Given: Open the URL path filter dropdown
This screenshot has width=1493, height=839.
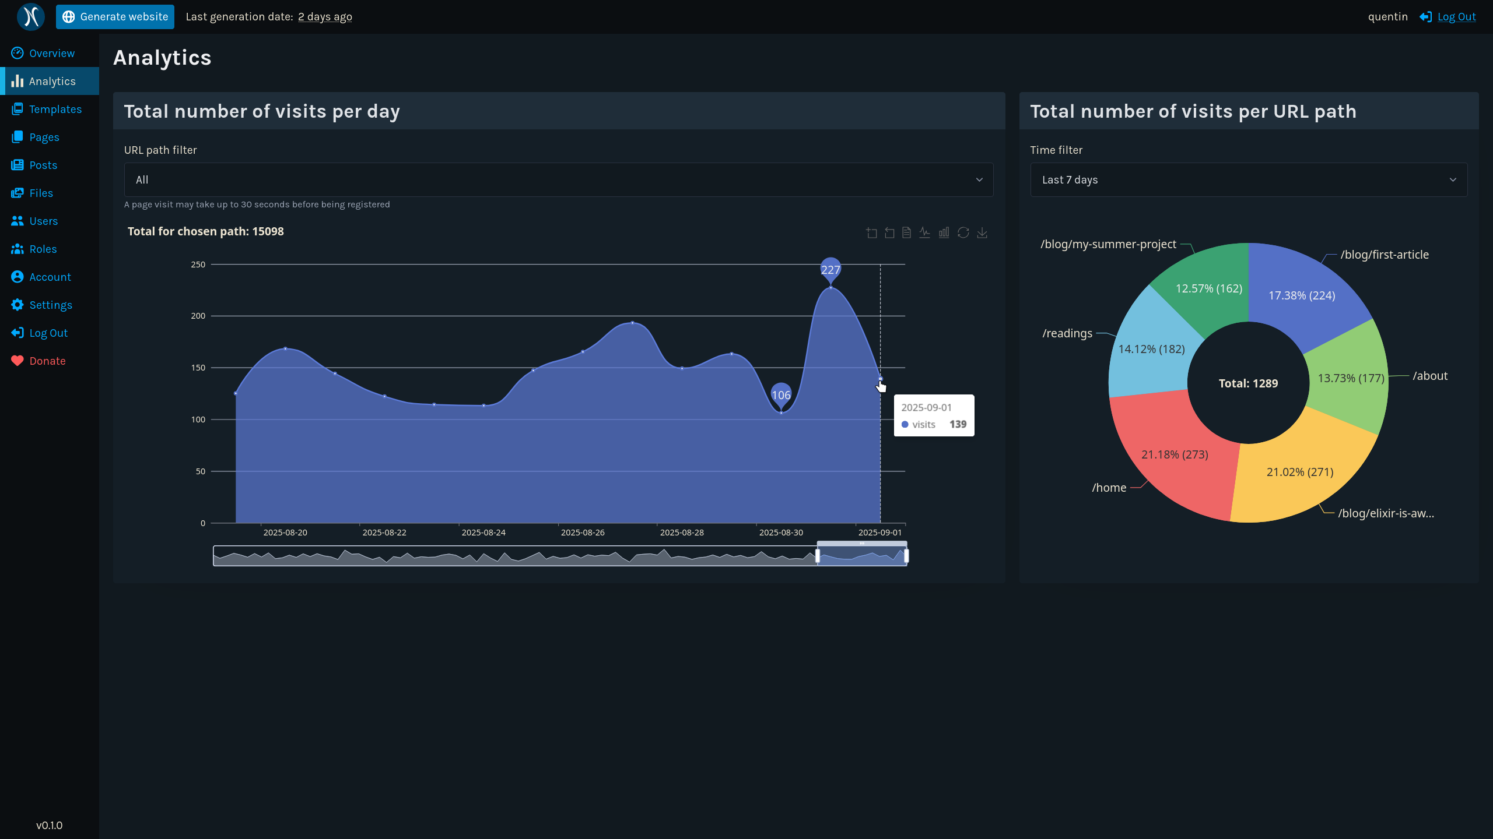Looking at the screenshot, I should click(558, 180).
